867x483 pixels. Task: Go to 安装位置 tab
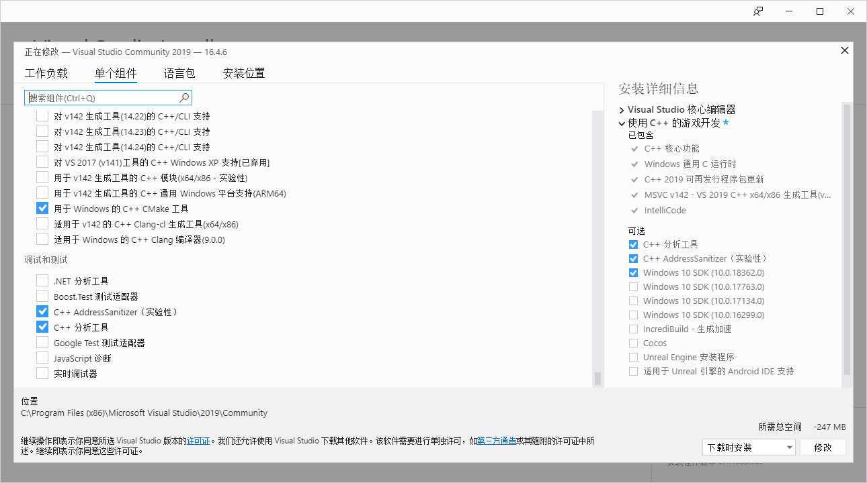tap(244, 73)
